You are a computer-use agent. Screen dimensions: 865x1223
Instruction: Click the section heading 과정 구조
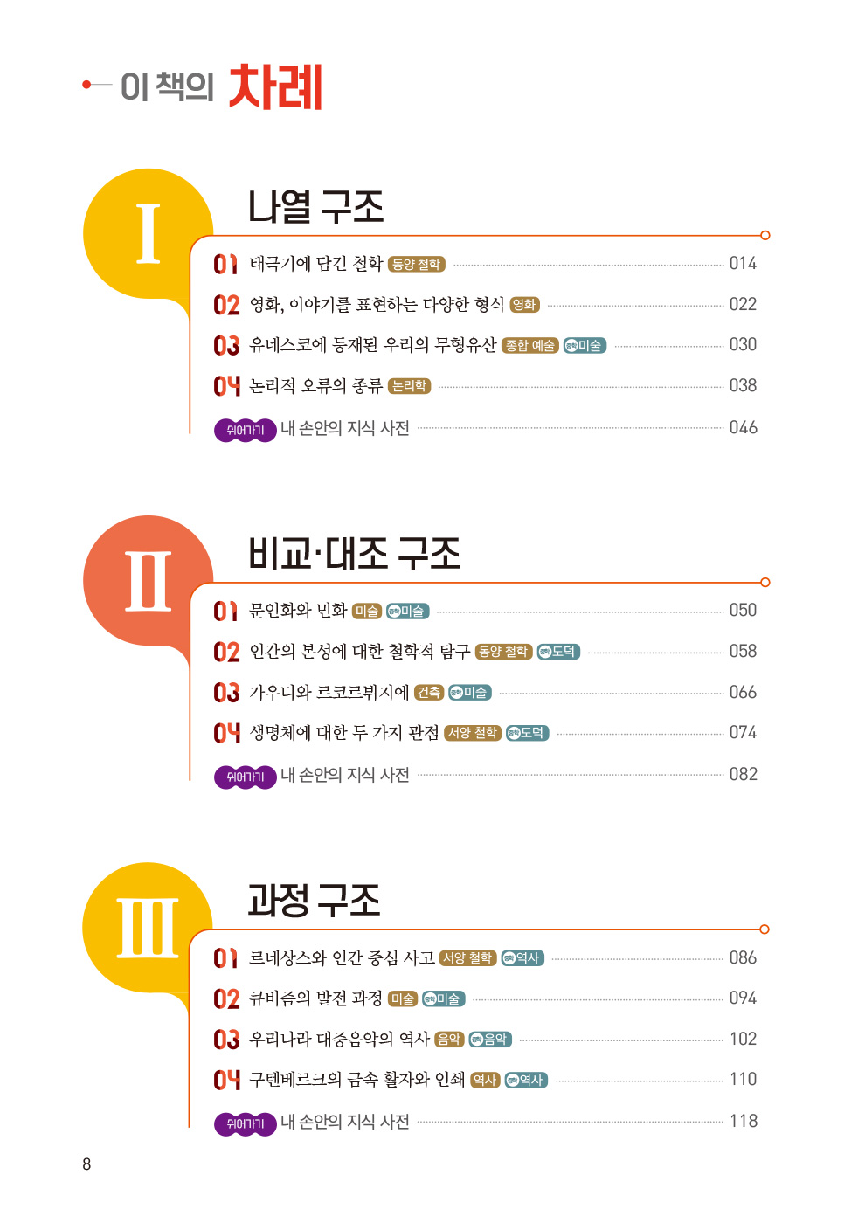point(315,901)
